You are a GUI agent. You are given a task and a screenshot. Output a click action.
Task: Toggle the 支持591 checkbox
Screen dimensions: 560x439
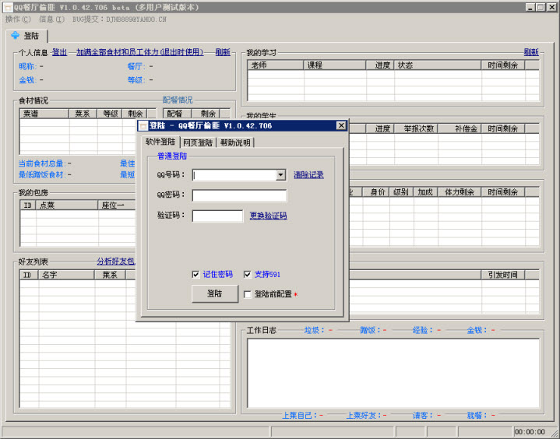(x=247, y=274)
